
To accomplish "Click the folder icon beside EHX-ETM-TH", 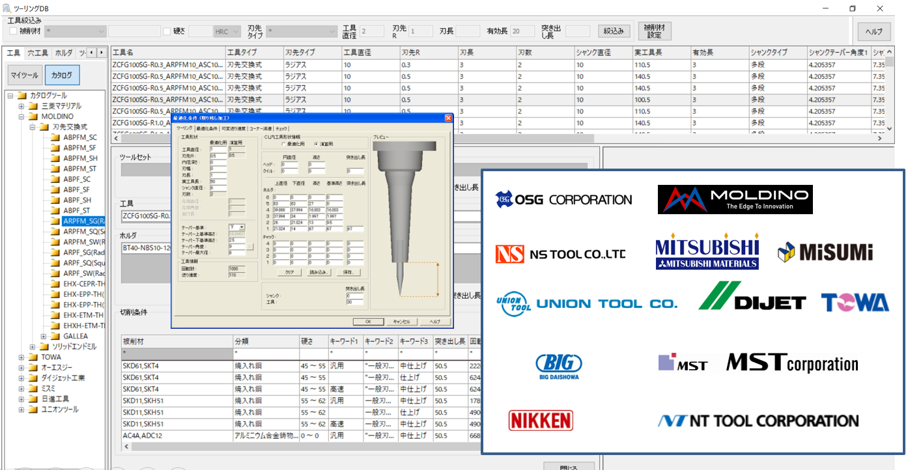I will coord(55,315).
